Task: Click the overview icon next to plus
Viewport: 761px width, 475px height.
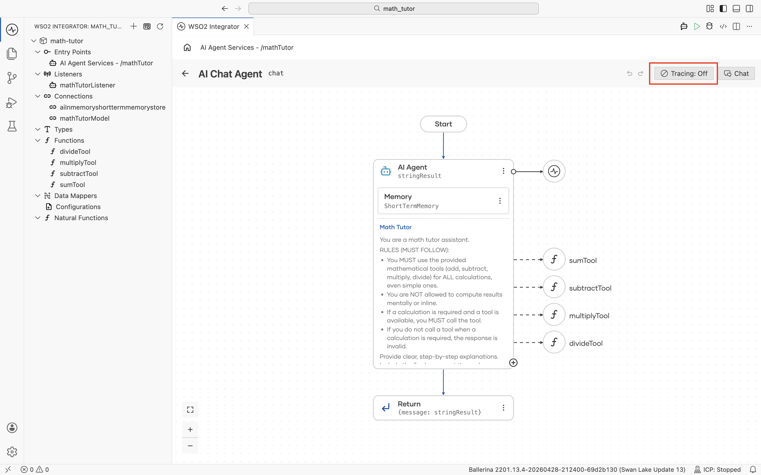Action: [x=147, y=26]
